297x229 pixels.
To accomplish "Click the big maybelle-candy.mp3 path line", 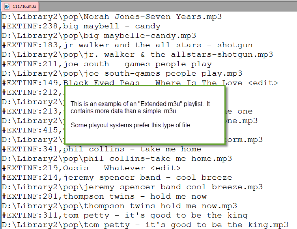I will [99, 35].
